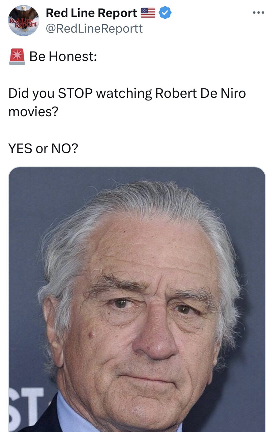Click the word "watching" in the tweet
This screenshot has width=270, height=432.
[124, 93]
